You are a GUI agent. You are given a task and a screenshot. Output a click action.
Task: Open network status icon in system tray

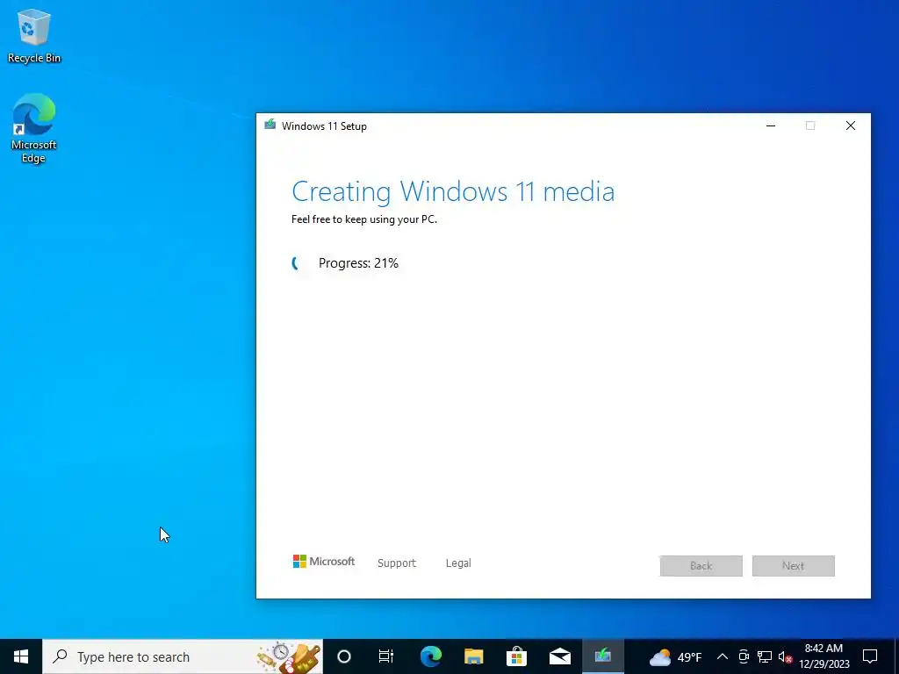point(765,656)
